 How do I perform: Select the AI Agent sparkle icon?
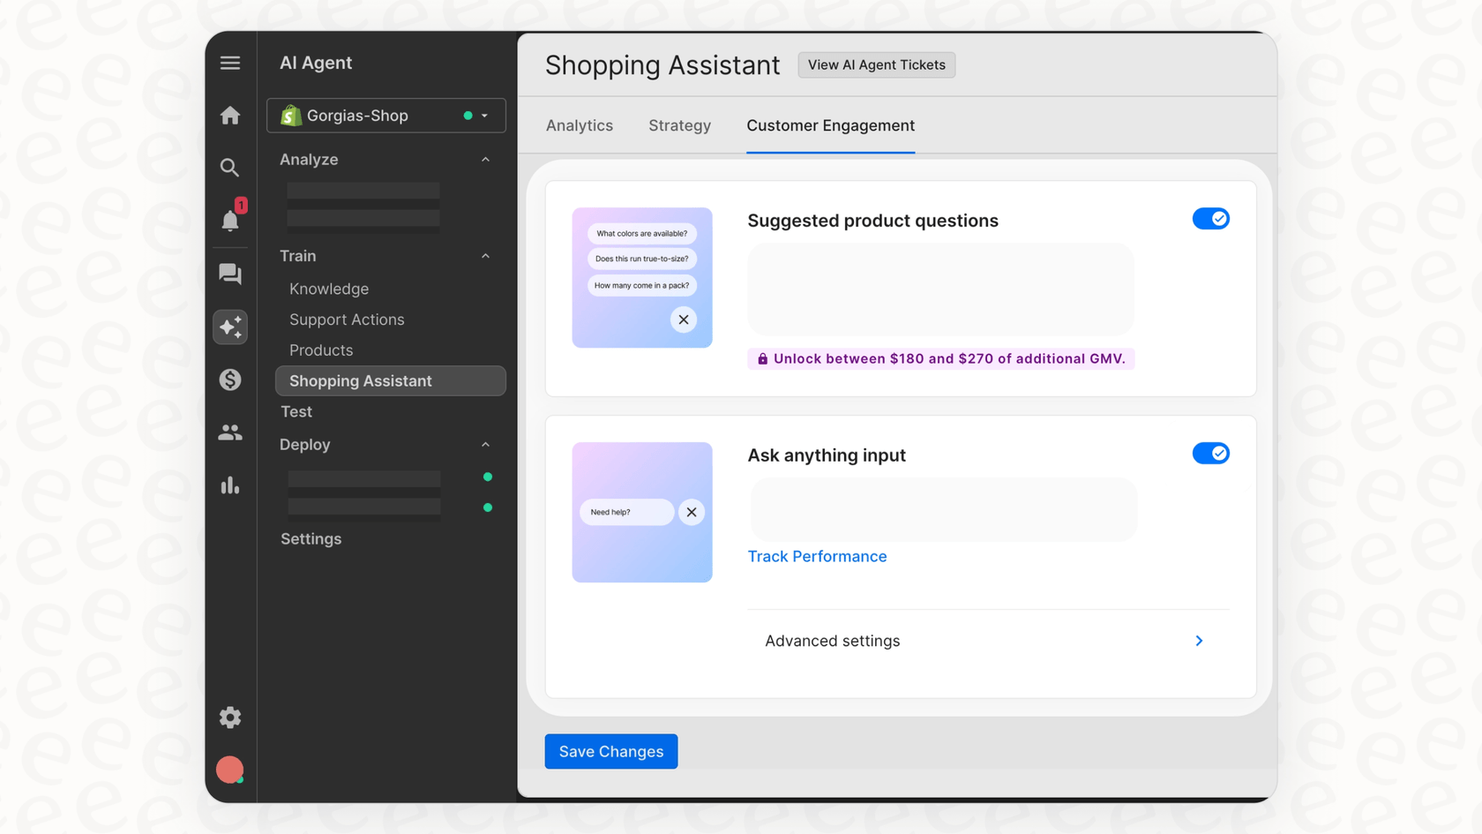[x=230, y=327]
